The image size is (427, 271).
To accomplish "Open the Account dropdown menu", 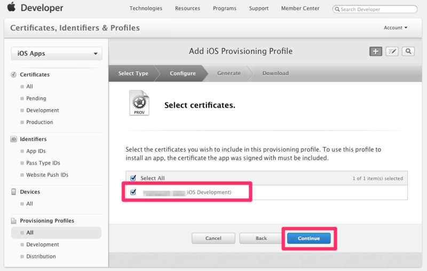I will (396, 28).
